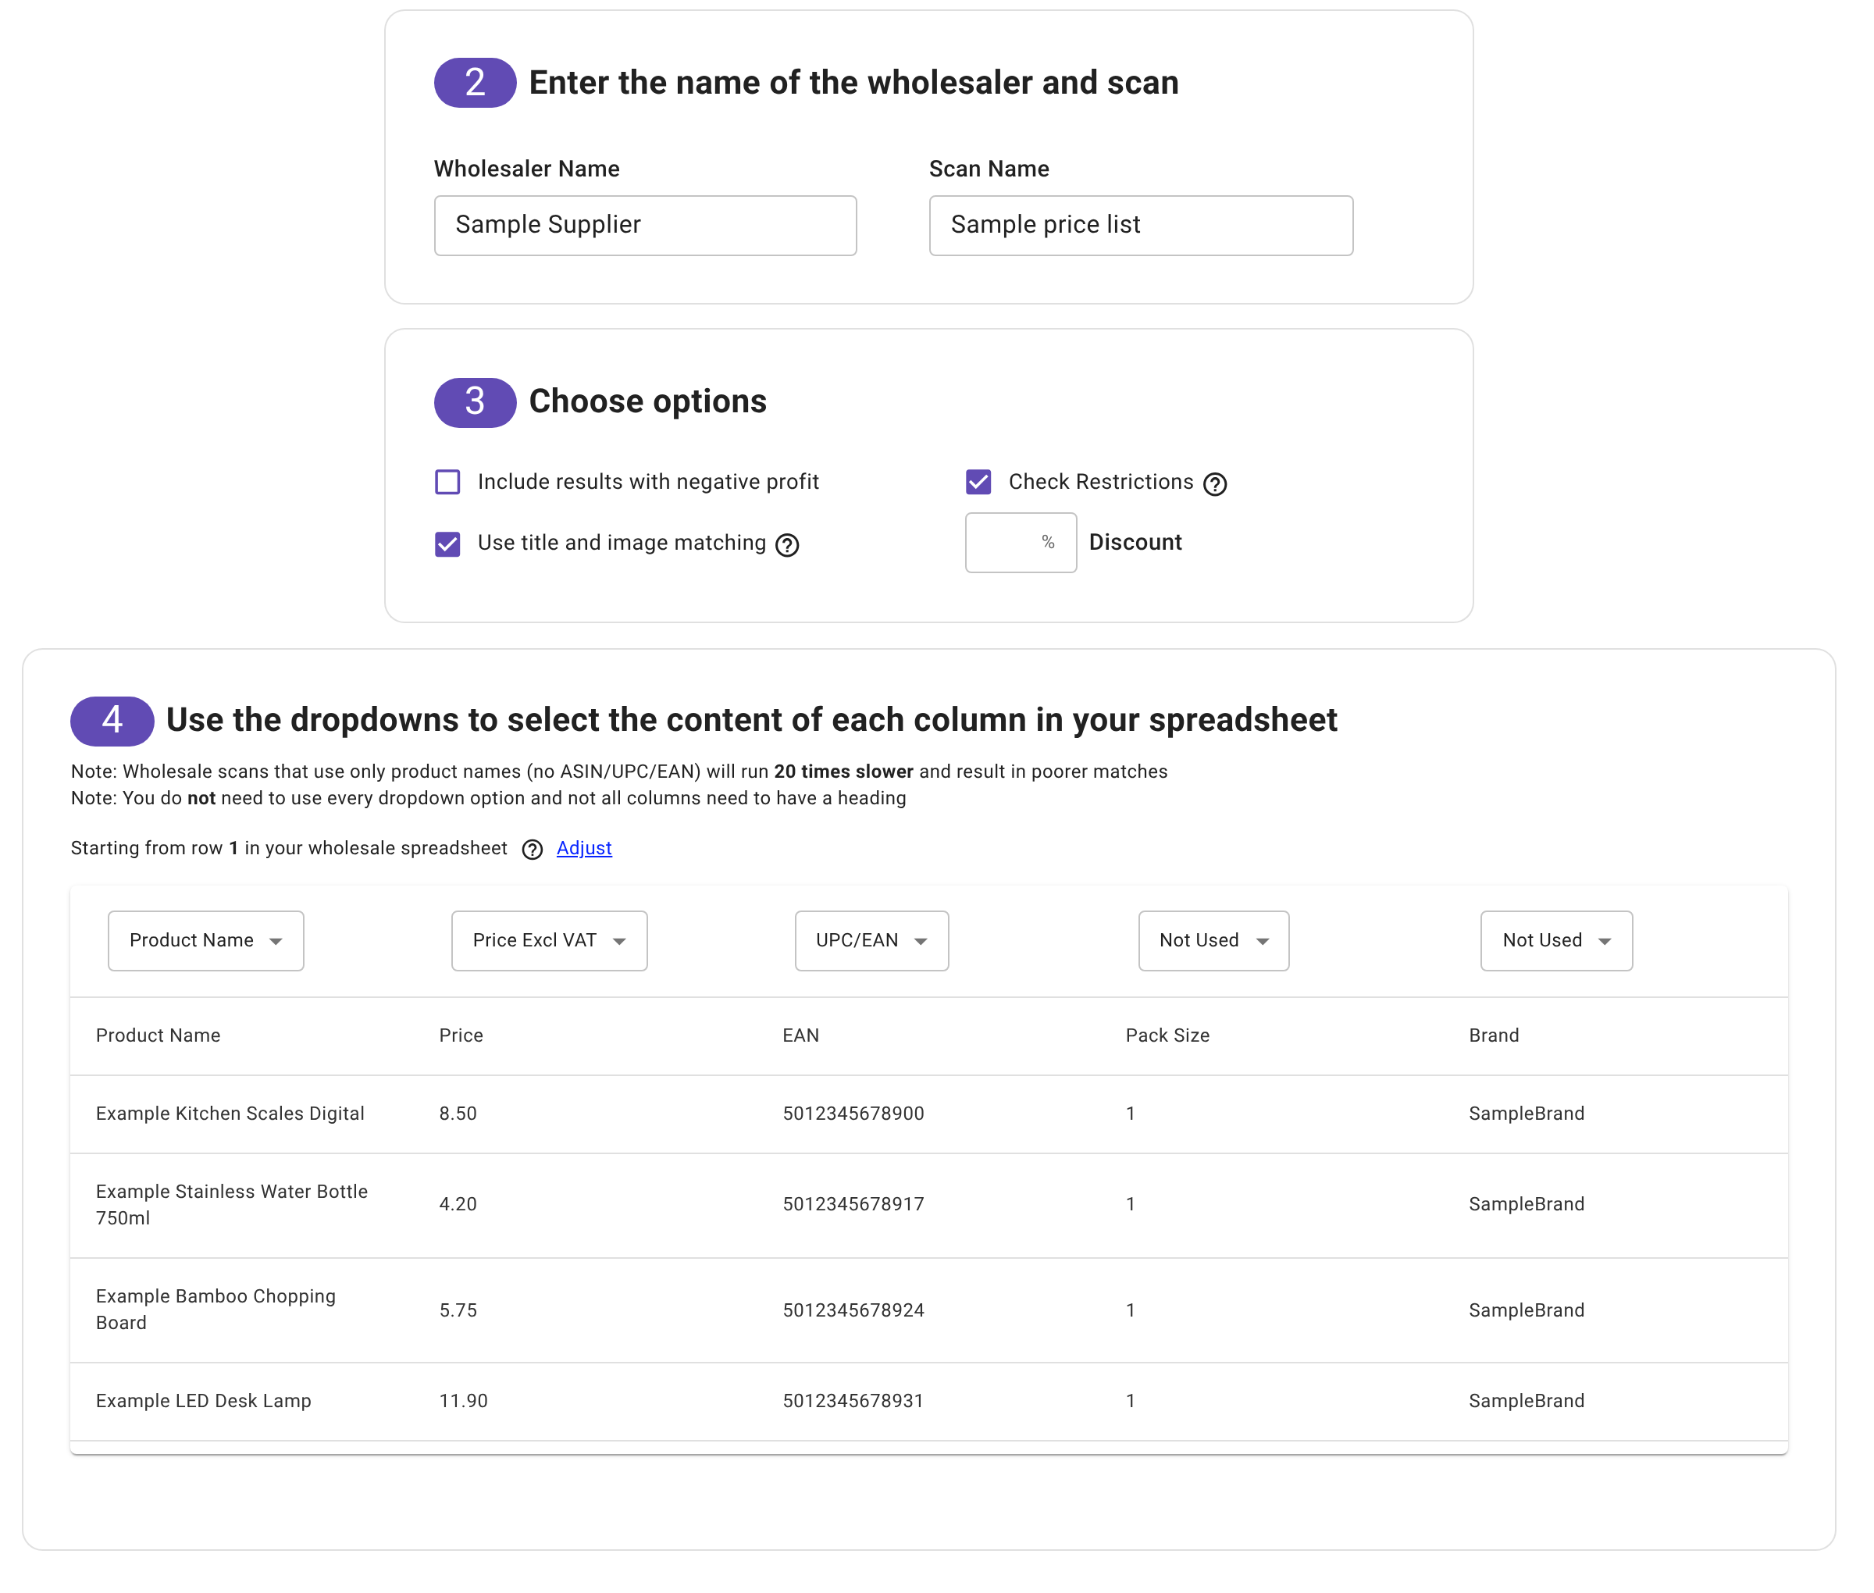Click price value 11.90
The image size is (1874, 1593).
point(463,1401)
